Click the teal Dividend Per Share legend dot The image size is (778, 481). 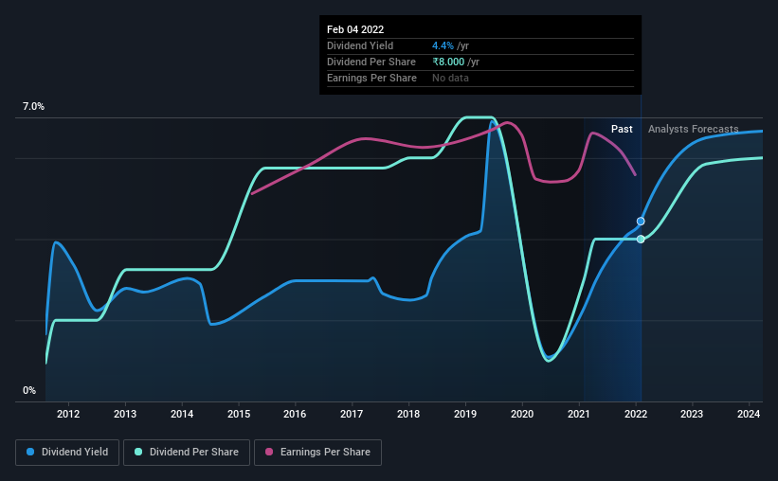coord(138,452)
